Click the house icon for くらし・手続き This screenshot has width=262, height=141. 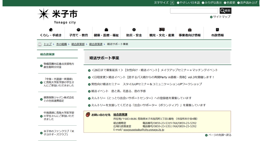coord(51,30)
